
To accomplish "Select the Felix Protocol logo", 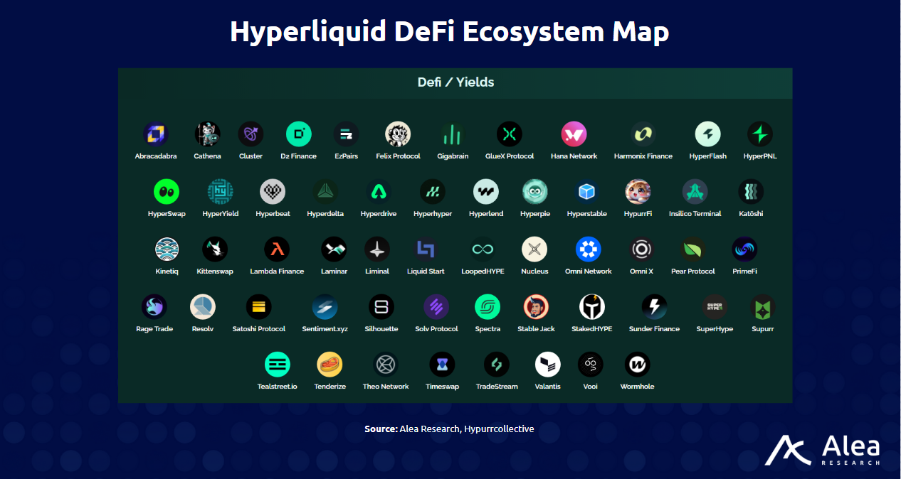I will tap(398, 132).
